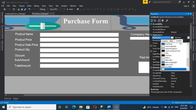
Task: Open Task View from the taskbar
Action: (66, 107)
